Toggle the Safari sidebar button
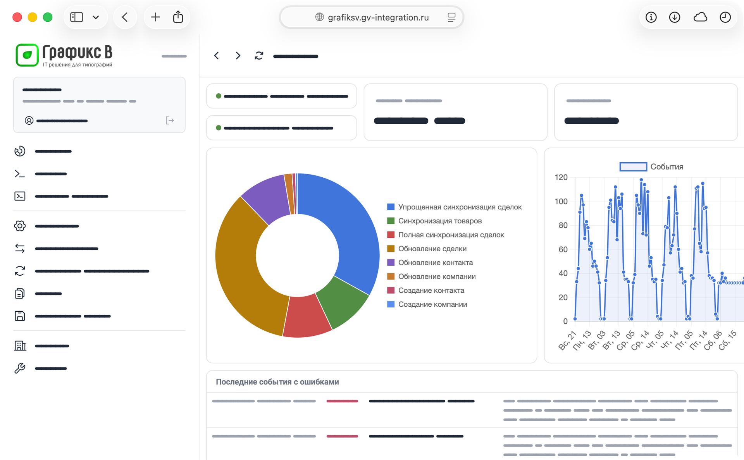Viewport: 744px width, 460px height. pyautogui.click(x=77, y=17)
